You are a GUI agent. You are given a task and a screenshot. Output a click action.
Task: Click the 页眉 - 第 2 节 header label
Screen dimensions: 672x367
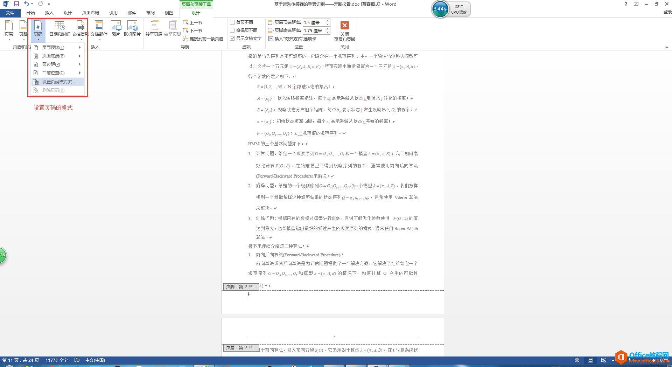click(241, 348)
